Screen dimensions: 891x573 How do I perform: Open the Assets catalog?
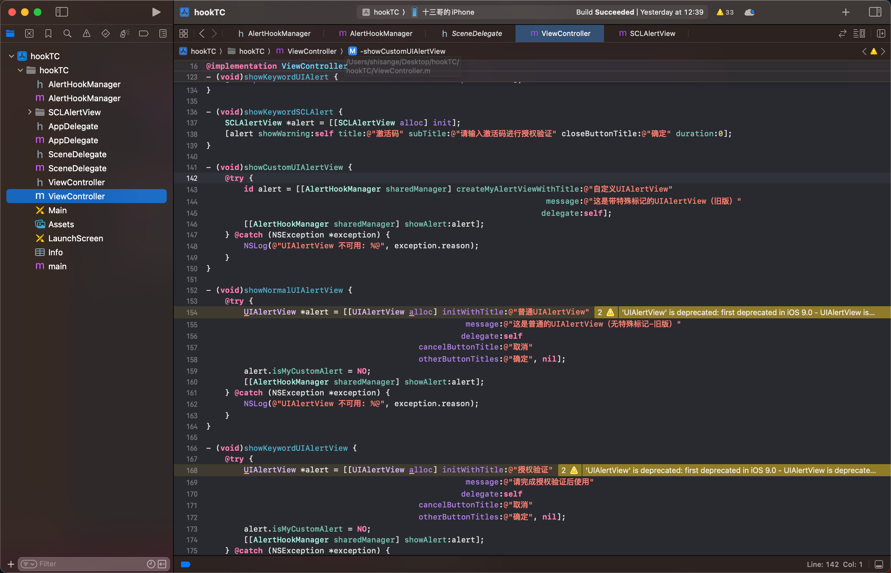(86, 224)
